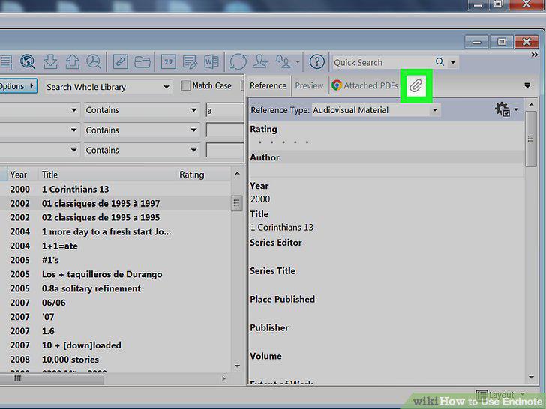Open the gear icon dropdown arrow
546x409 pixels.
pyautogui.click(x=516, y=109)
